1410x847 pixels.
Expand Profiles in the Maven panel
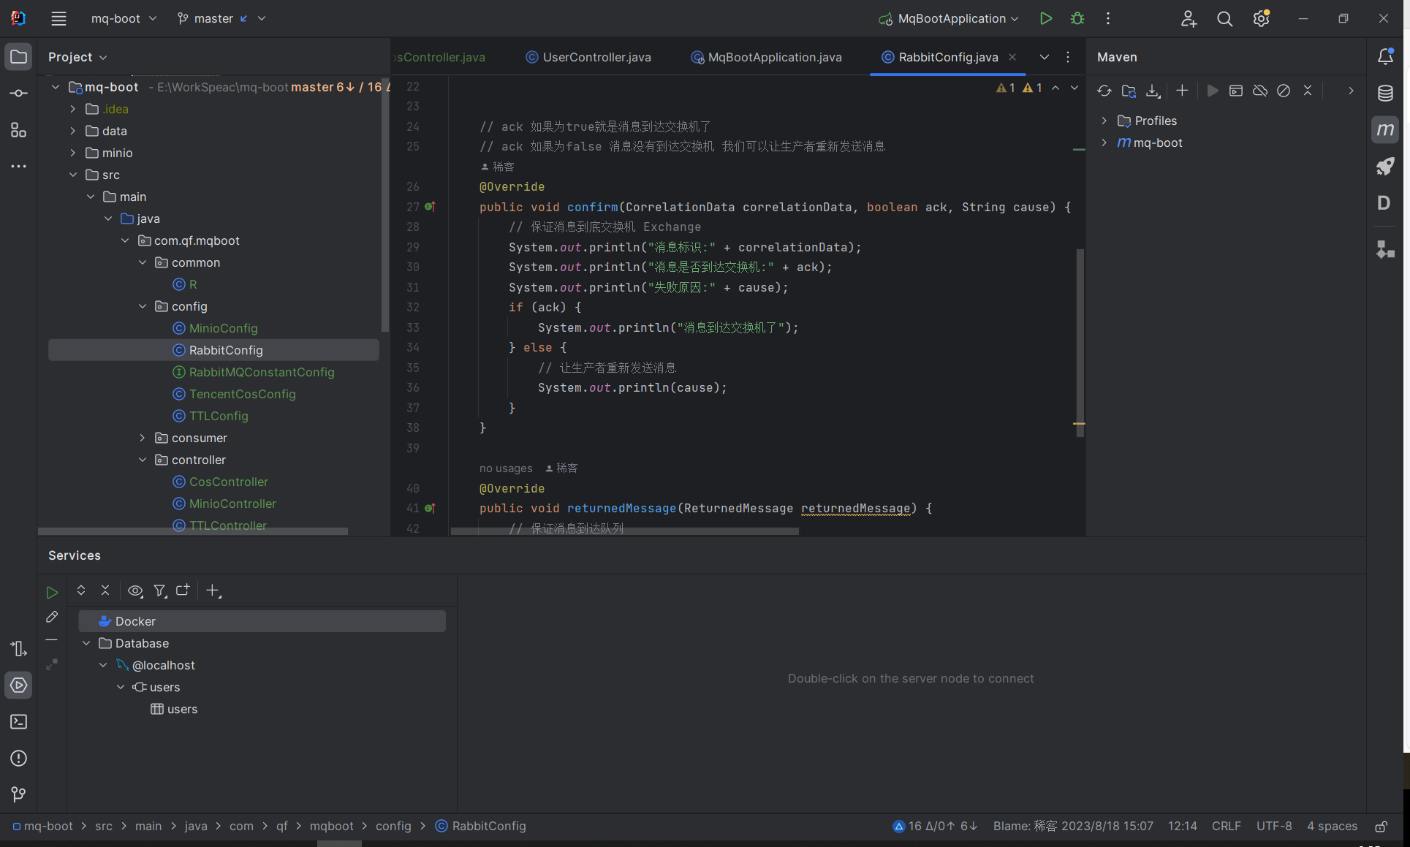click(1104, 121)
